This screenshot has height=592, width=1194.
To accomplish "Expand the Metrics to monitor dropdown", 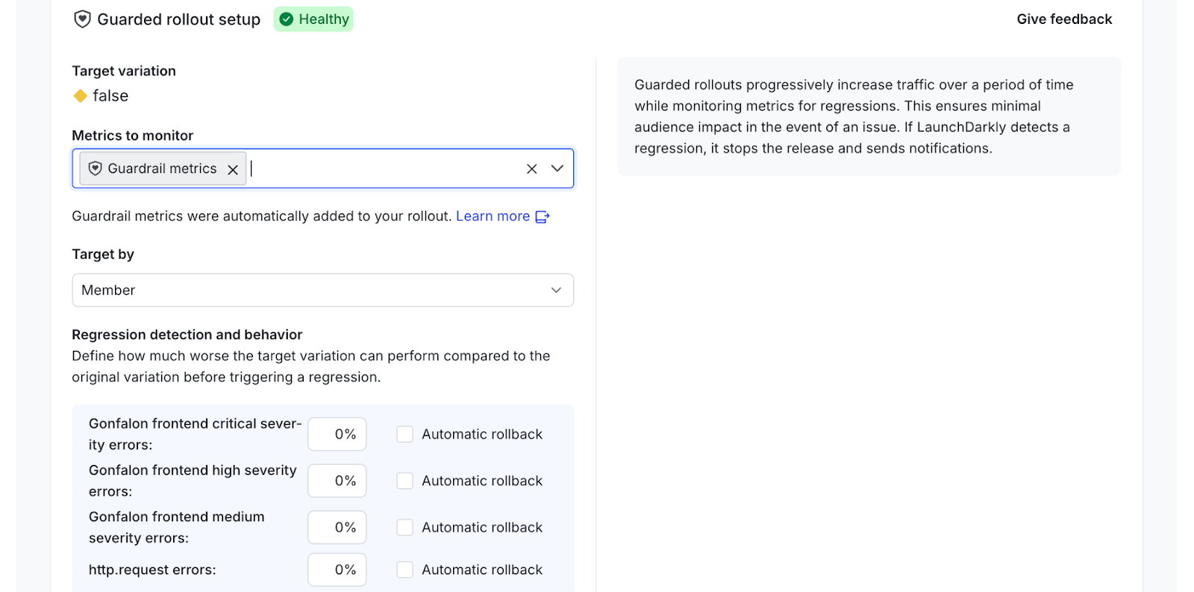I will coord(557,169).
